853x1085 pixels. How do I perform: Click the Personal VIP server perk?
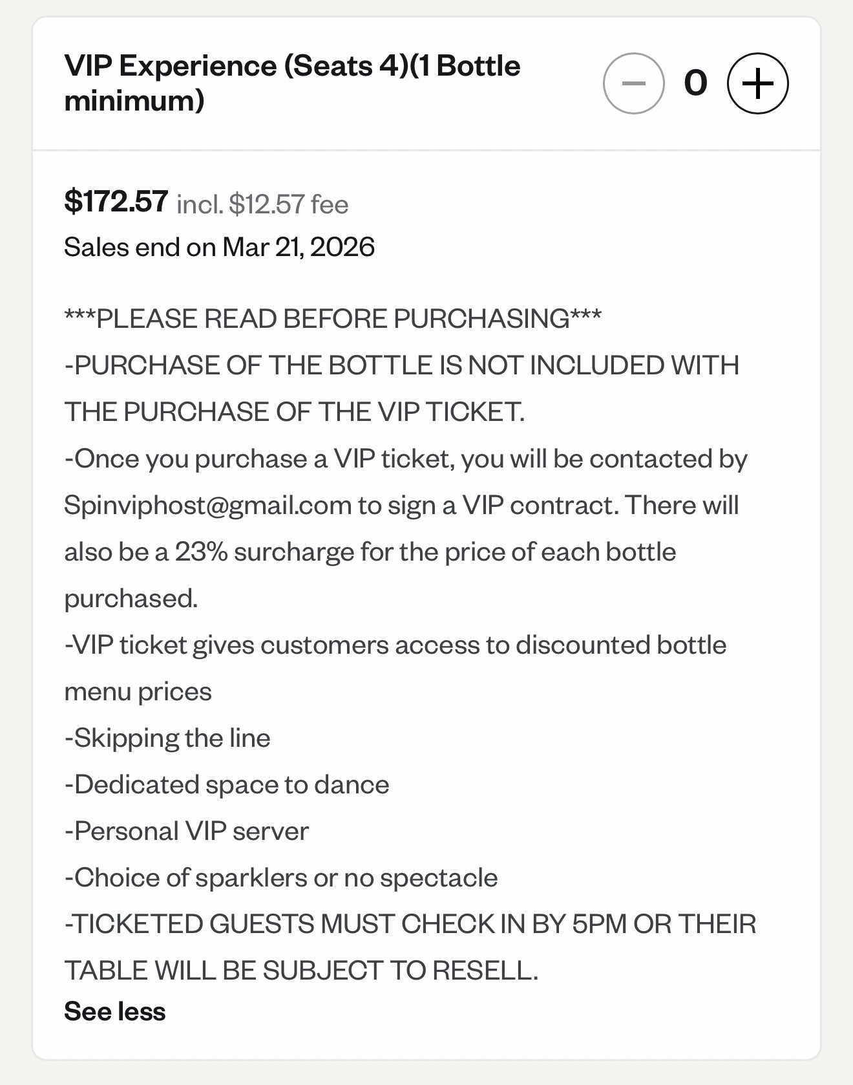(x=187, y=831)
